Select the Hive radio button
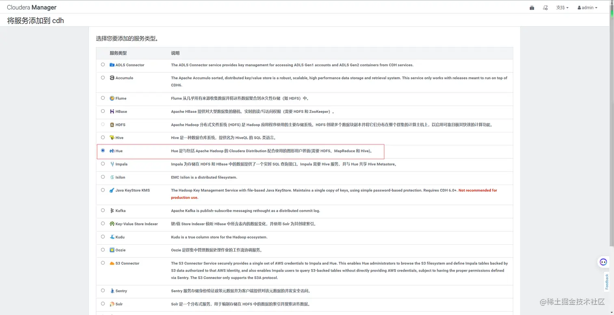This screenshot has width=614, height=315. [x=103, y=137]
